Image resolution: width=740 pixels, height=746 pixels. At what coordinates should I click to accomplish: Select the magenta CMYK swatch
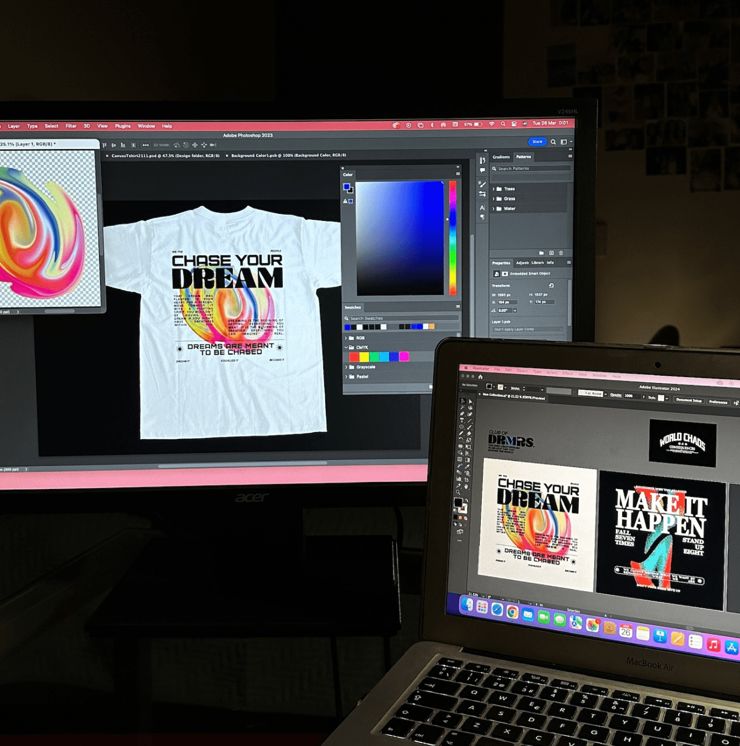404,357
